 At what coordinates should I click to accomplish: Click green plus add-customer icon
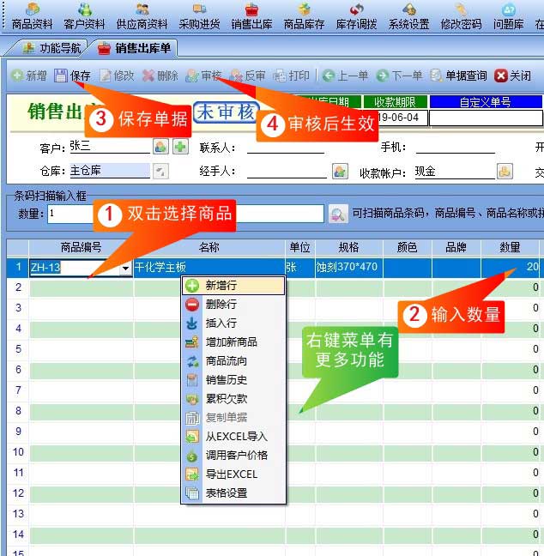click(180, 147)
